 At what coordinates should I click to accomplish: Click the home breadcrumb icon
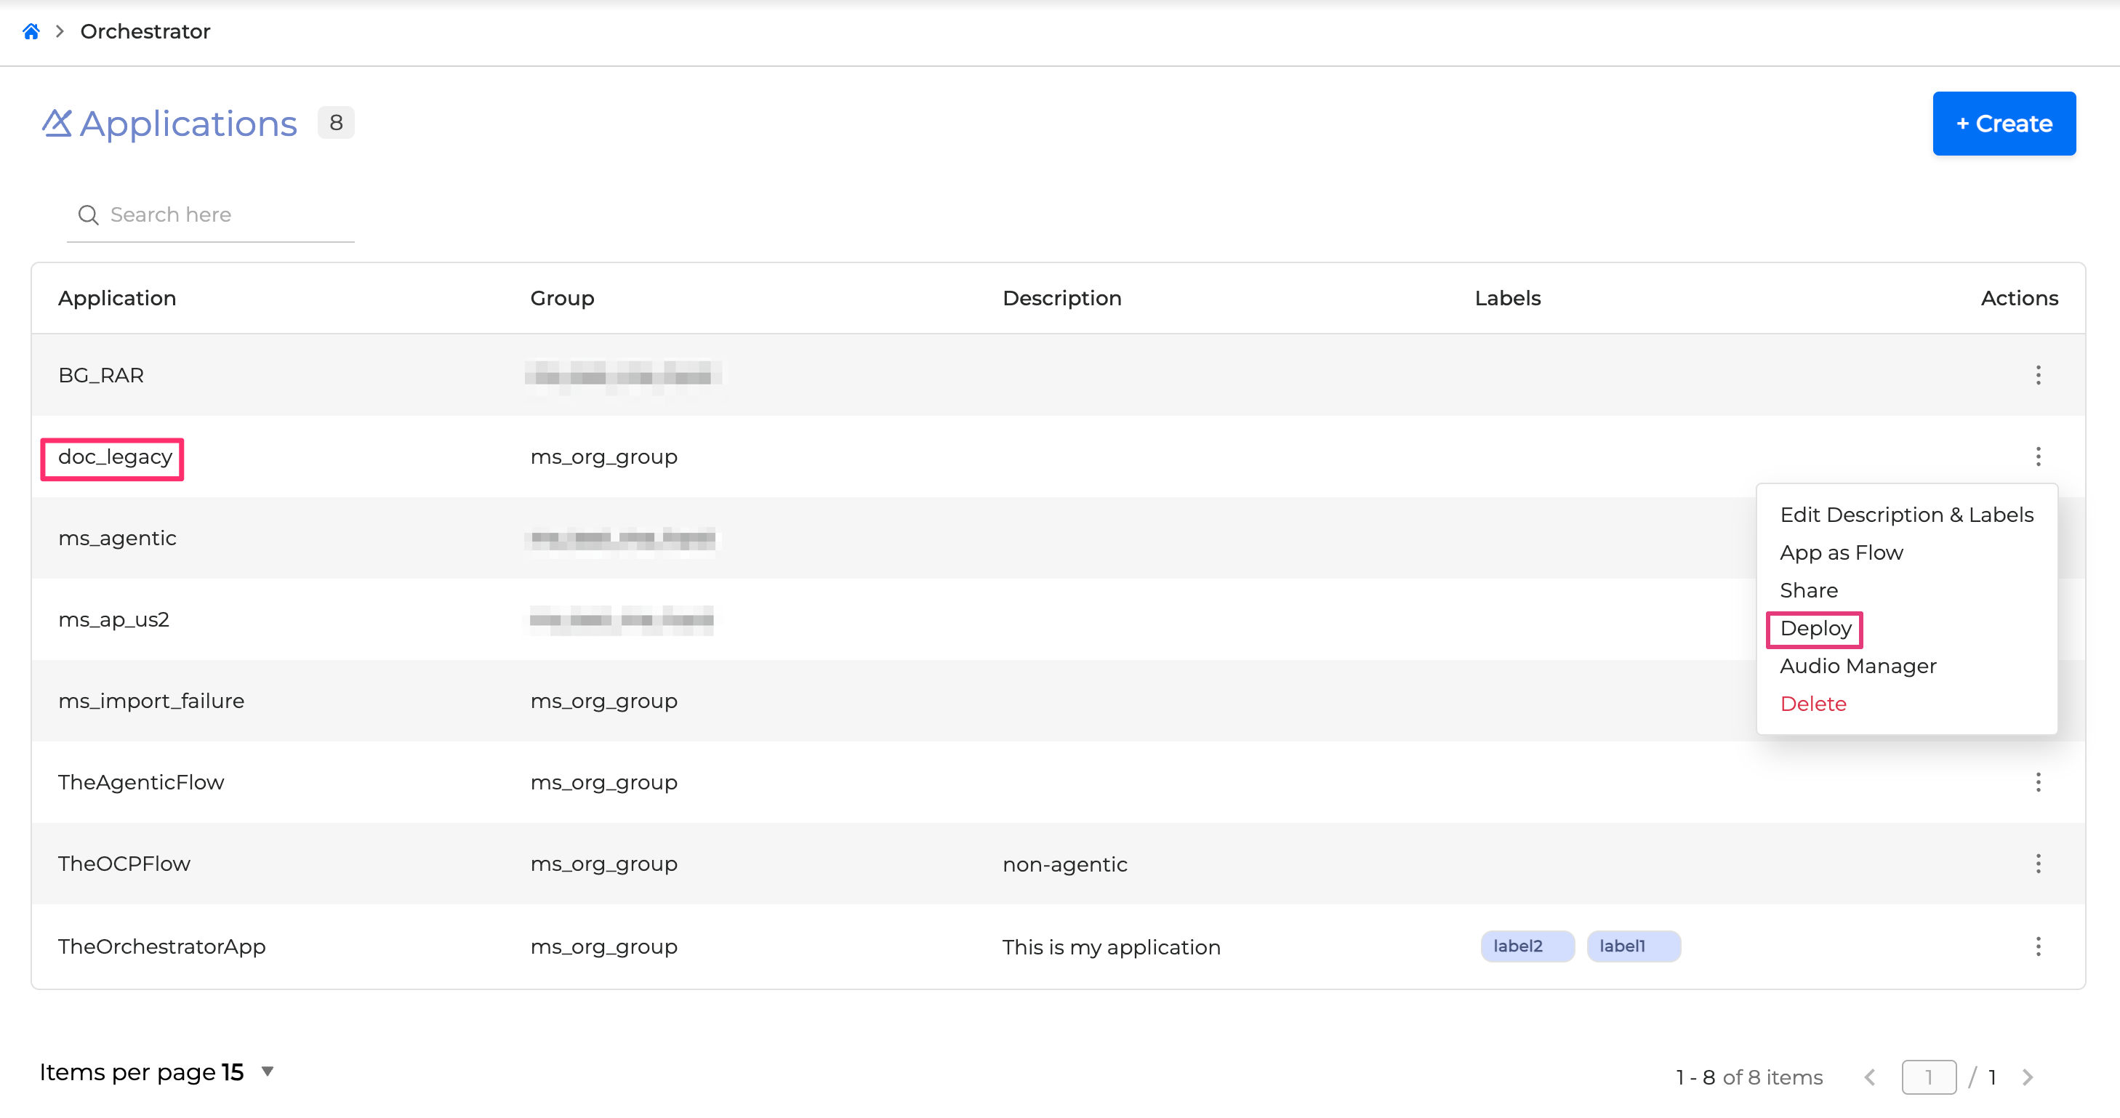point(31,31)
